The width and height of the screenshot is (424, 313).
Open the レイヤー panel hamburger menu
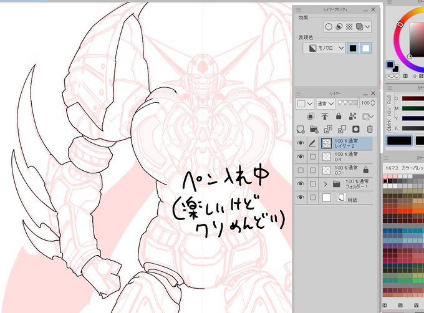(299, 94)
